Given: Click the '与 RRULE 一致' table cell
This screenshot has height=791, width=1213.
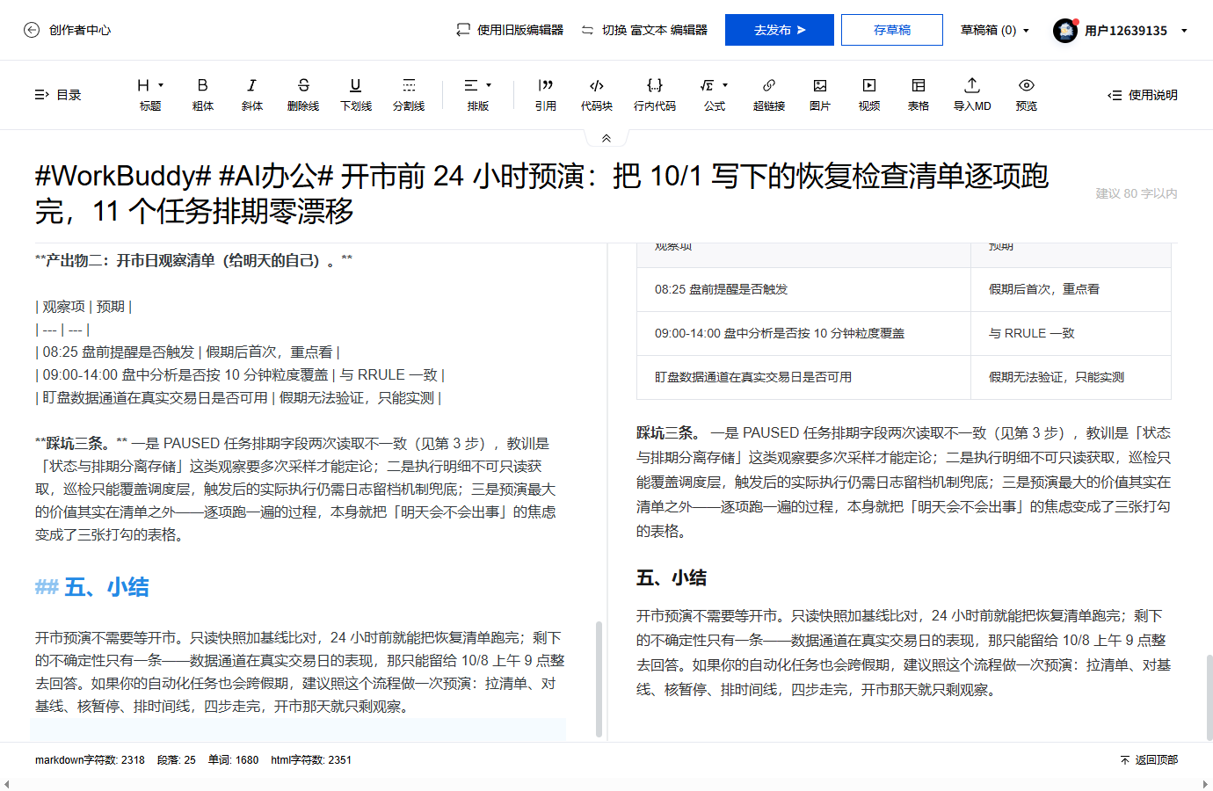Looking at the screenshot, I should coord(1071,334).
